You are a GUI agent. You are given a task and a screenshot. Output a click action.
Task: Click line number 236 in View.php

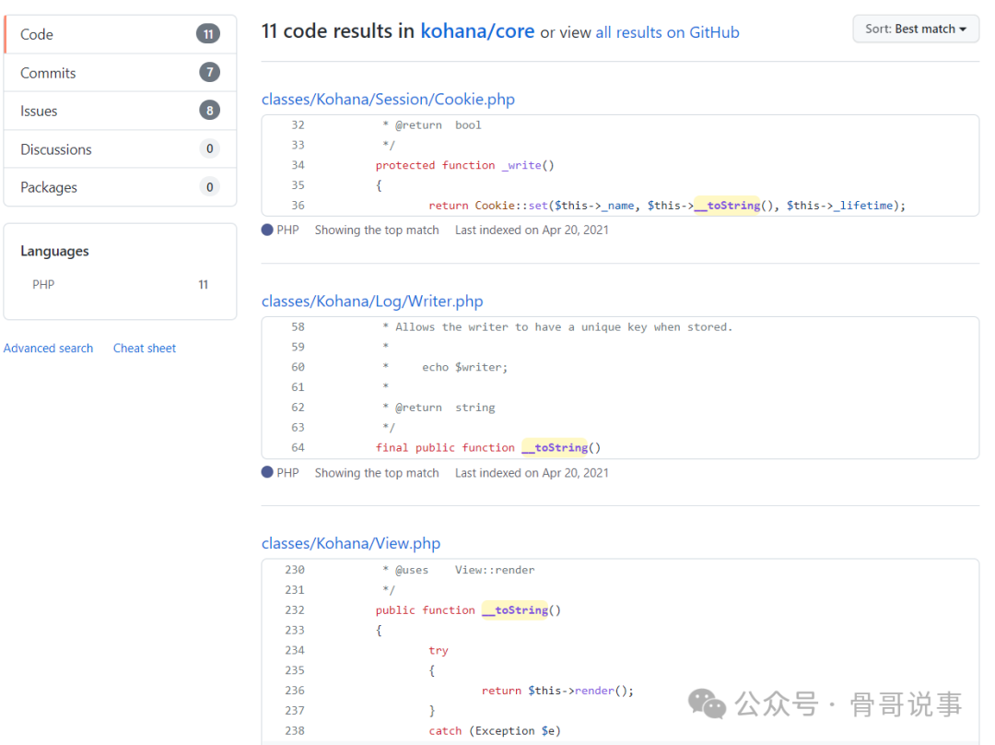[295, 691]
